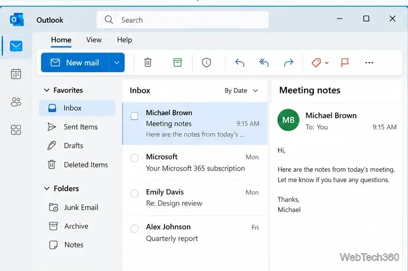Select the Alex Johnson email's circle
The height and width of the screenshot is (271, 408).
(x=134, y=228)
